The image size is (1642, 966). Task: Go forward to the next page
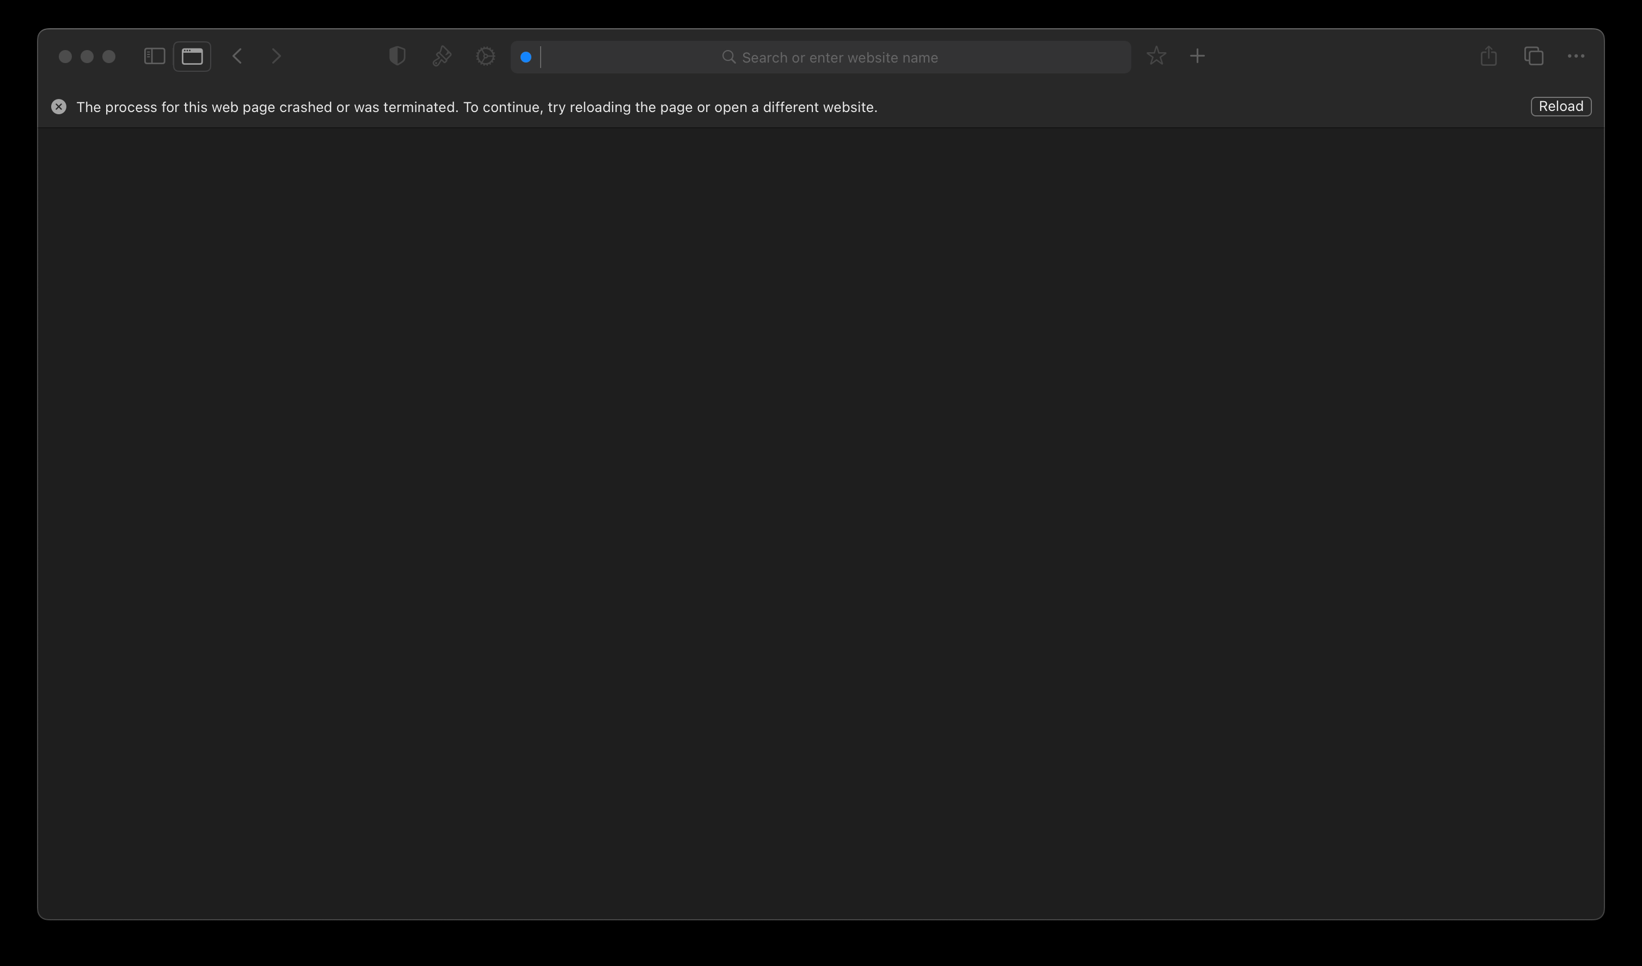276,57
